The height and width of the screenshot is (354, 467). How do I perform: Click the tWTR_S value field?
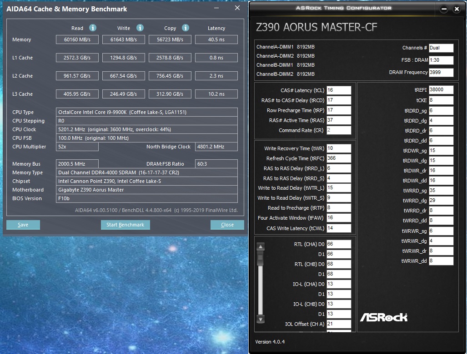(339, 198)
